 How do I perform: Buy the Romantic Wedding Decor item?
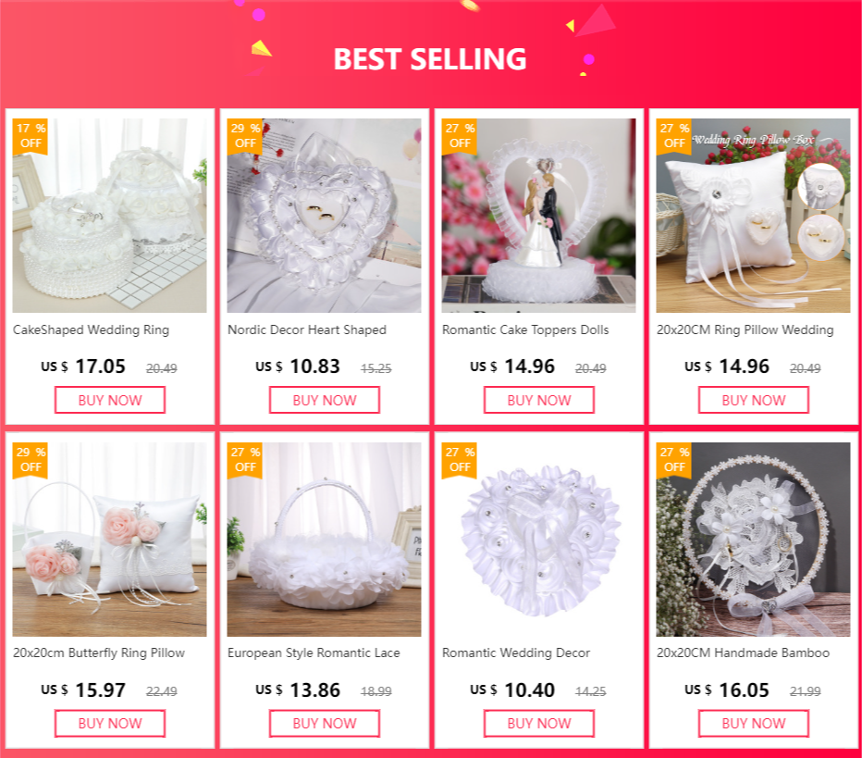[x=539, y=724]
